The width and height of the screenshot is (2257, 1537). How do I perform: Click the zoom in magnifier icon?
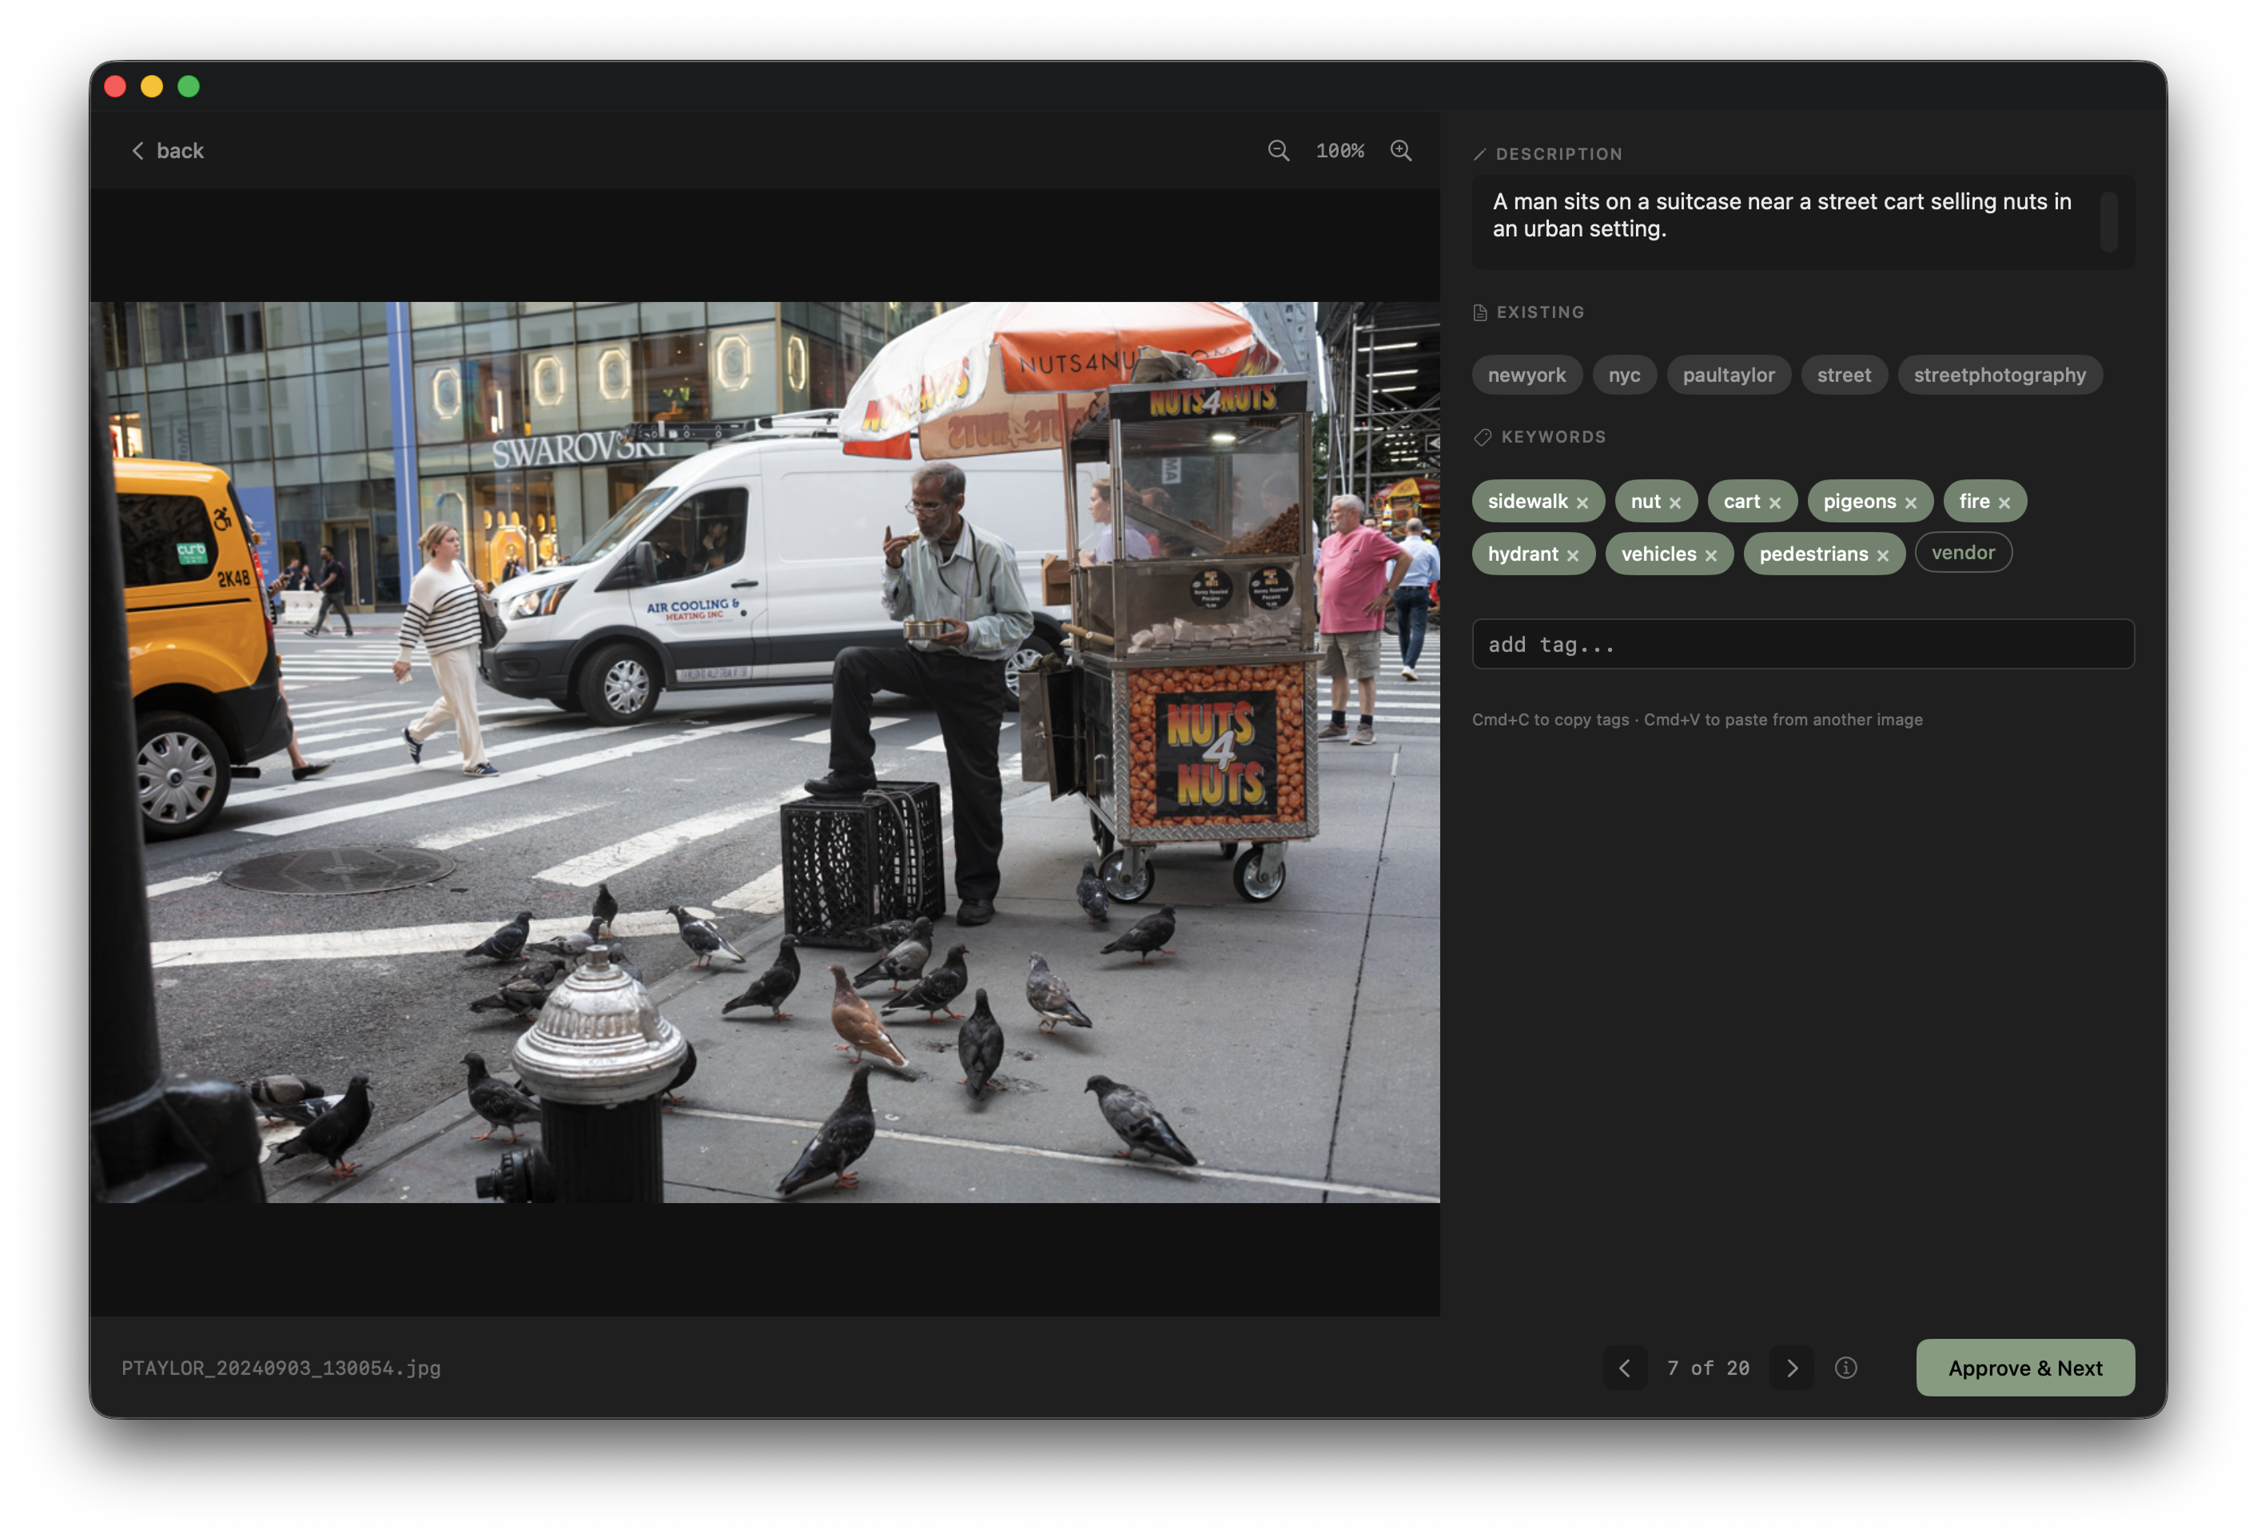coord(1401,150)
